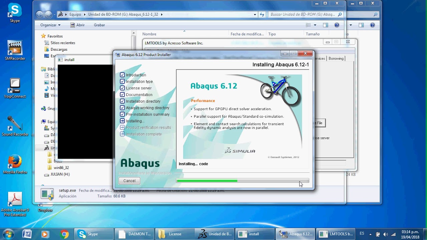Click the installation progress bar
427x240 pixels.
[243, 181]
